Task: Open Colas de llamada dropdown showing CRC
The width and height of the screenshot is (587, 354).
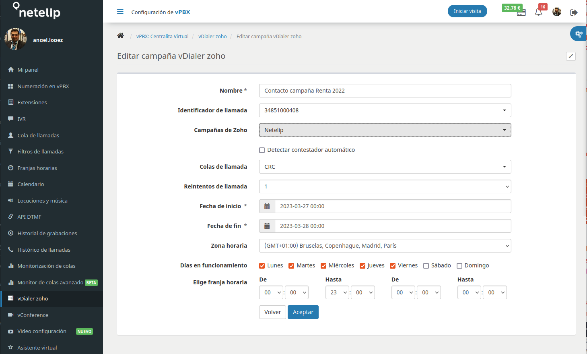Action: [385, 167]
